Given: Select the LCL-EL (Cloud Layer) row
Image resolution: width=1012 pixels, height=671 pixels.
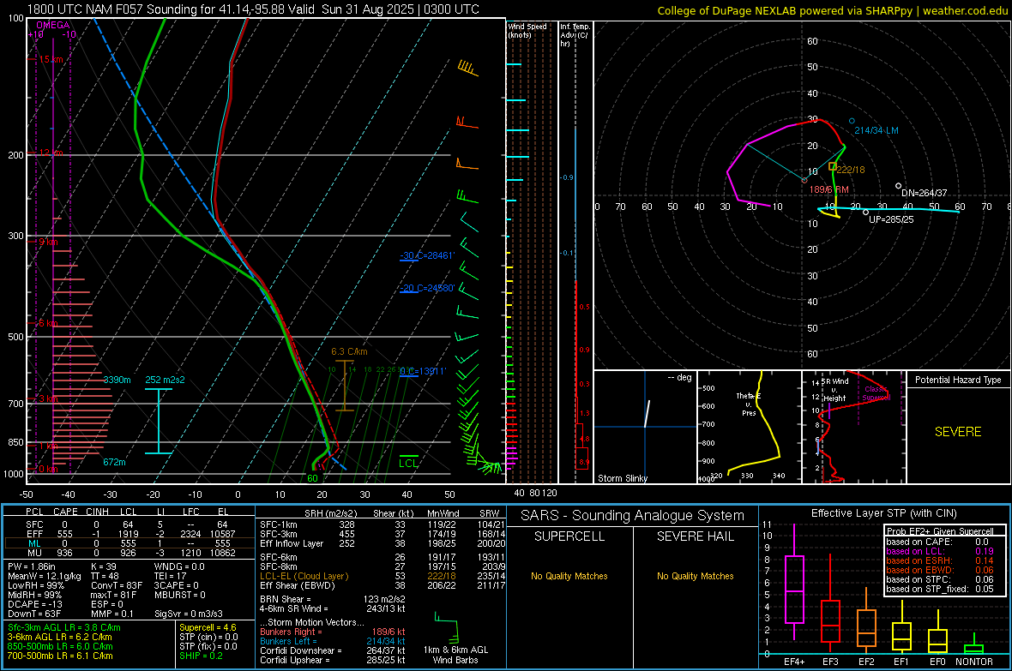Looking at the screenshot, I should coord(383,576).
